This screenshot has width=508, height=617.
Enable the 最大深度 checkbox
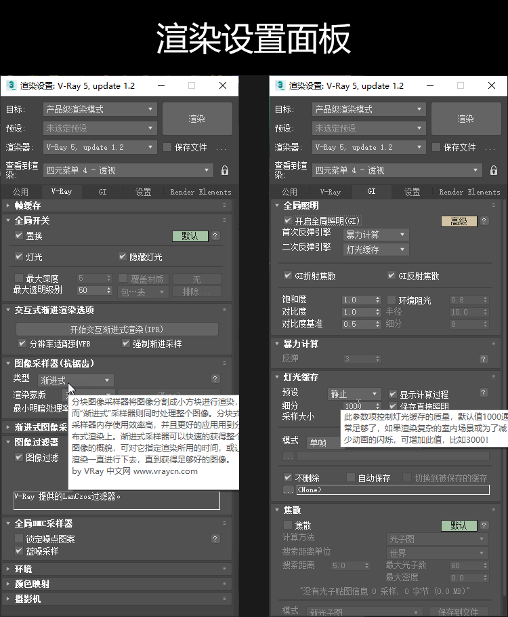(19, 278)
